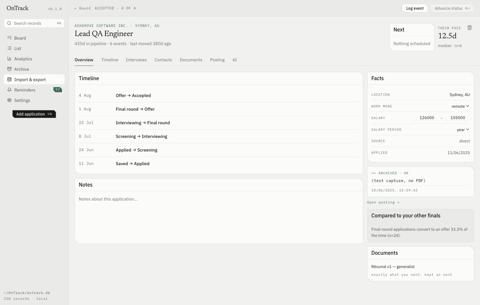The image size is (480, 305).
Task: Switch to the Timeline tab
Action: [x=110, y=60]
